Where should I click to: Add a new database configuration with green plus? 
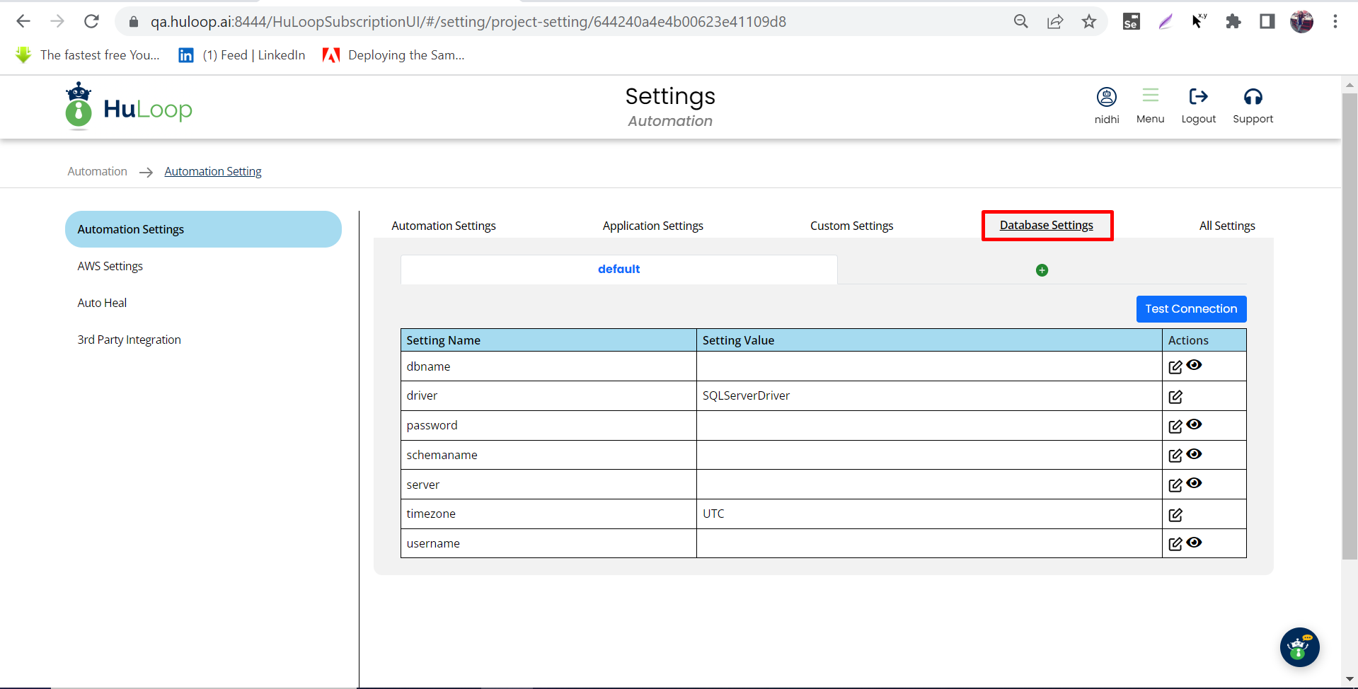point(1042,270)
